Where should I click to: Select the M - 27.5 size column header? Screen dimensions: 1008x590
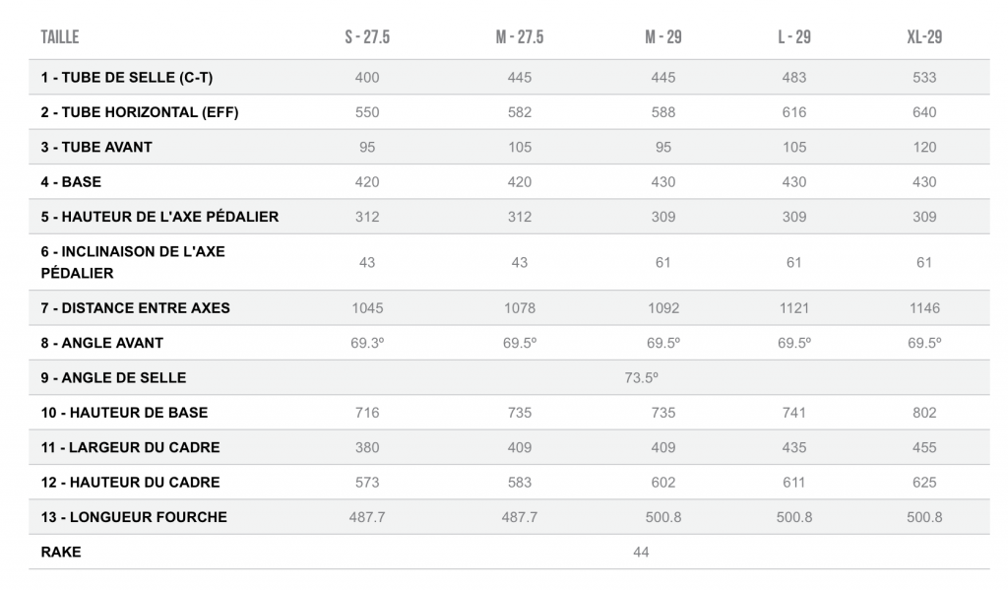click(519, 37)
